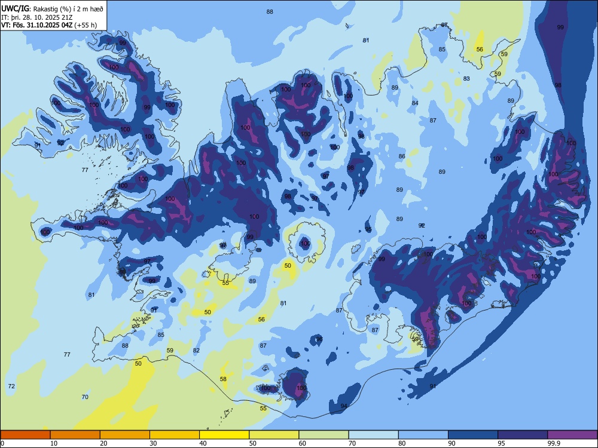Select the '96' humidity value on the map

coord(319,339)
